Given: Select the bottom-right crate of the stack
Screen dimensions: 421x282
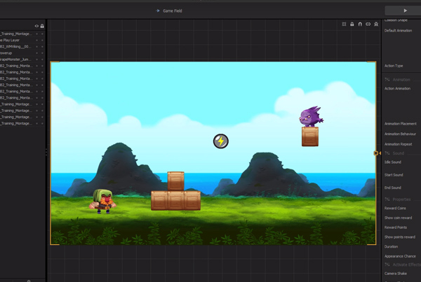Looking at the screenshot, I should pyautogui.click(x=192, y=201).
